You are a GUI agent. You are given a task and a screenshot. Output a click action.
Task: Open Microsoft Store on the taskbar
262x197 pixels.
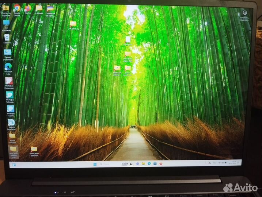click(x=155, y=164)
